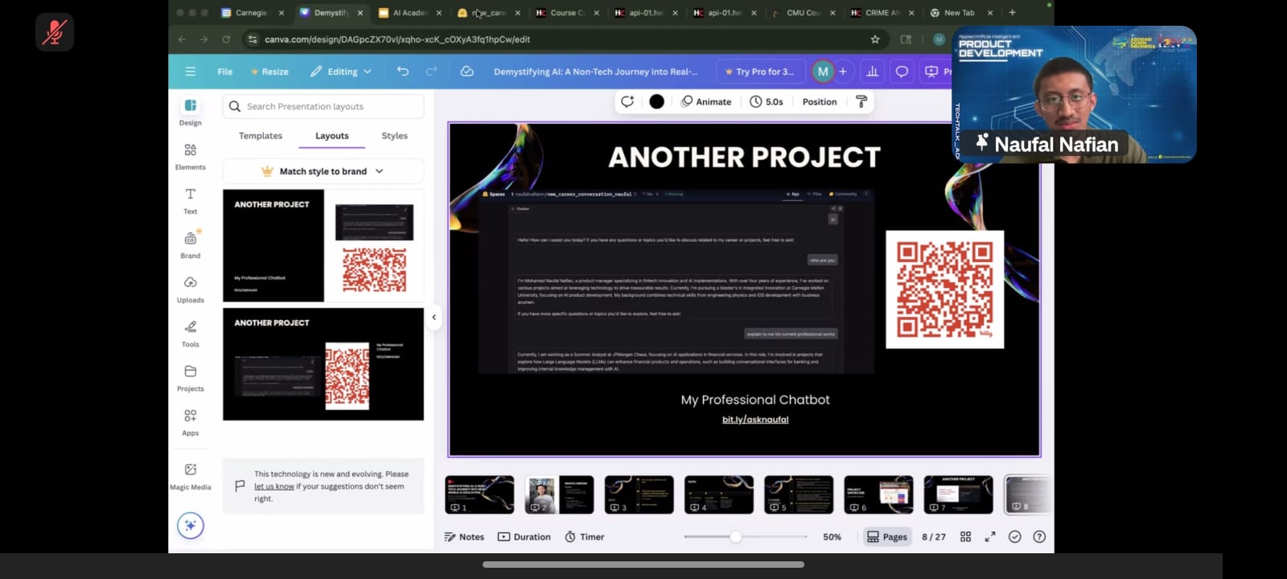Switch to the New Tab browser tab
This screenshot has height=579, width=1287.
coord(960,13)
